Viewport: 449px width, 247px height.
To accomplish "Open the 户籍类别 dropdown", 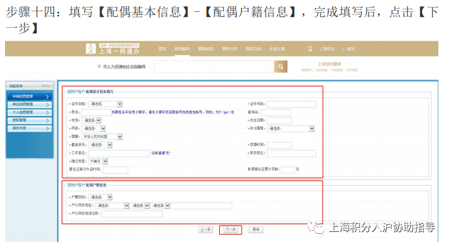I will (x=101, y=197).
